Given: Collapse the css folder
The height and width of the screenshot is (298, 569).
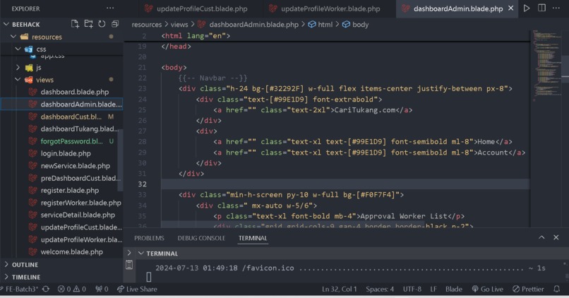Looking at the screenshot, I should (18, 49).
